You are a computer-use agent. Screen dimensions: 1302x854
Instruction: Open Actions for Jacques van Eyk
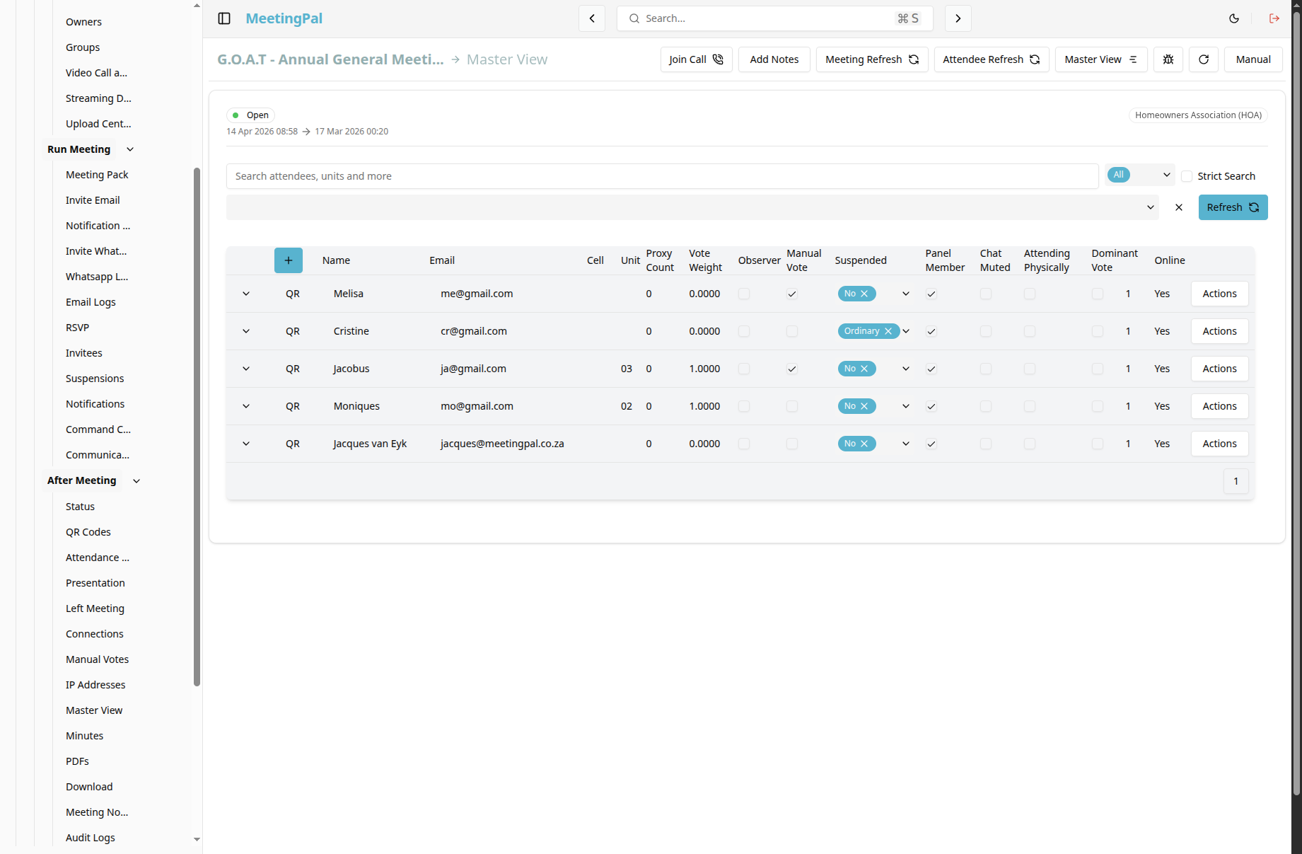tap(1220, 444)
